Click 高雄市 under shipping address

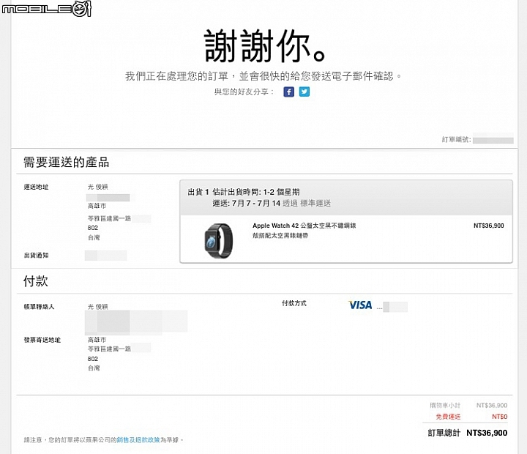click(x=97, y=206)
